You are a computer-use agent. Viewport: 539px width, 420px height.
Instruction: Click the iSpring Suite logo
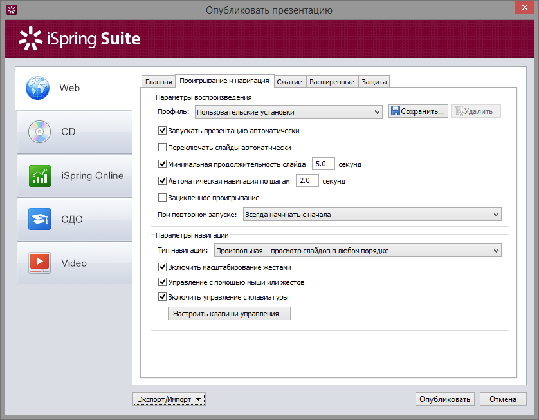pyautogui.click(x=79, y=39)
